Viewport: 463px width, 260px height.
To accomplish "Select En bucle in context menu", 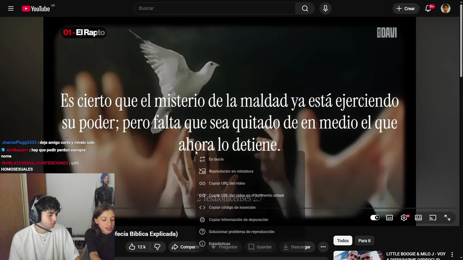I will [x=250, y=159].
